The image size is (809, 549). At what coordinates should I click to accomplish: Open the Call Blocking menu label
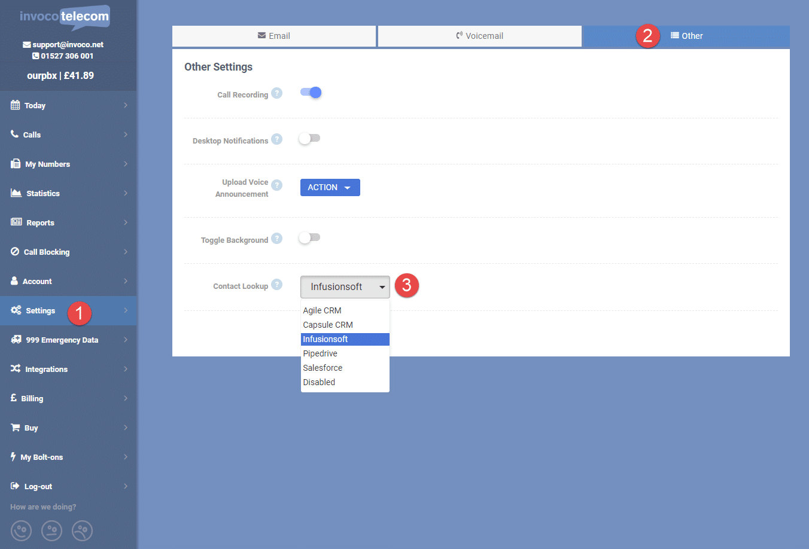coord(47,252)
